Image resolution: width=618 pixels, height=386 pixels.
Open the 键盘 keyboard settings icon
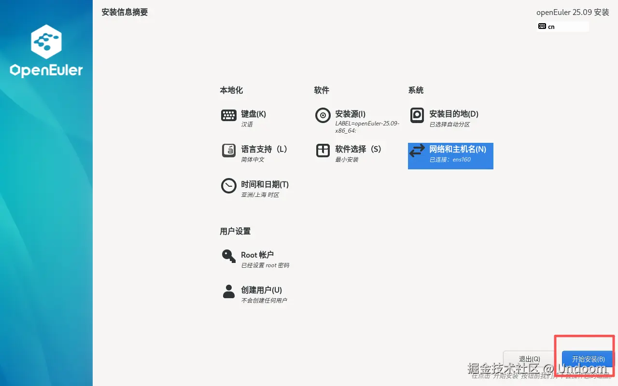pos(229,115)
